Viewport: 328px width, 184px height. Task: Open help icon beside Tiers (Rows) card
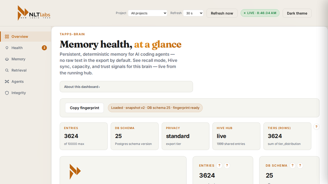tap(316, 127)
